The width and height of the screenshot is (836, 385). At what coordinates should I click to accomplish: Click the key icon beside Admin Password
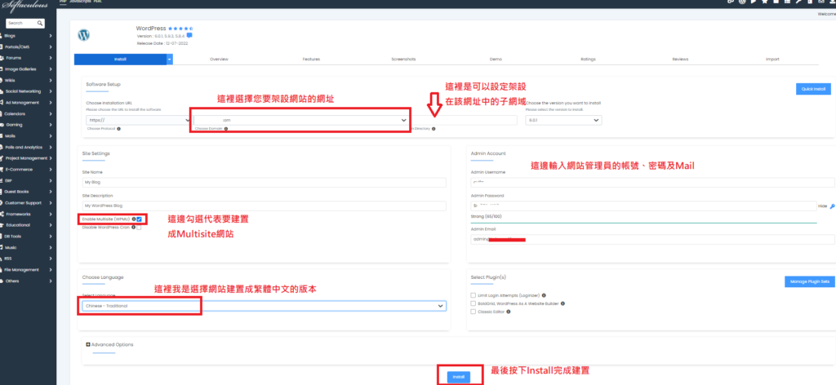830,206
